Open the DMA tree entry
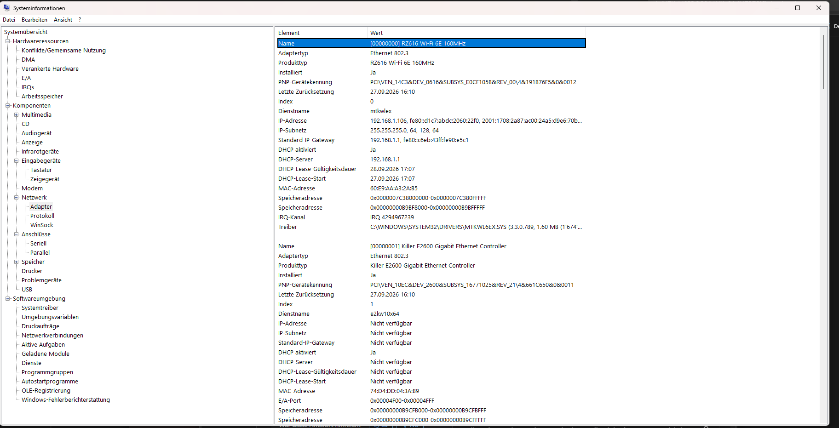The height and width of the screenshot is (428, 839). 28,60
